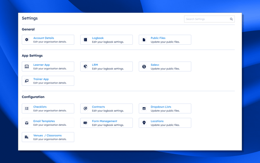Screen dimensions: 260x163
Task: Open the Logbook settings link
Action: coord(98,38)
